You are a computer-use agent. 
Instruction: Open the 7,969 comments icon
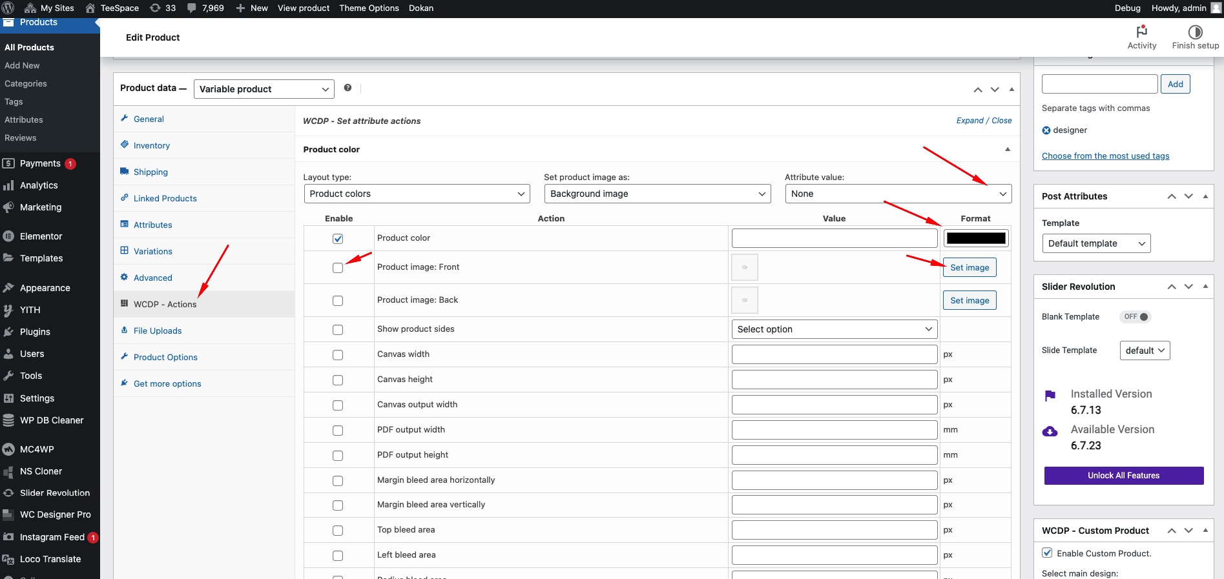coord(205,8)
